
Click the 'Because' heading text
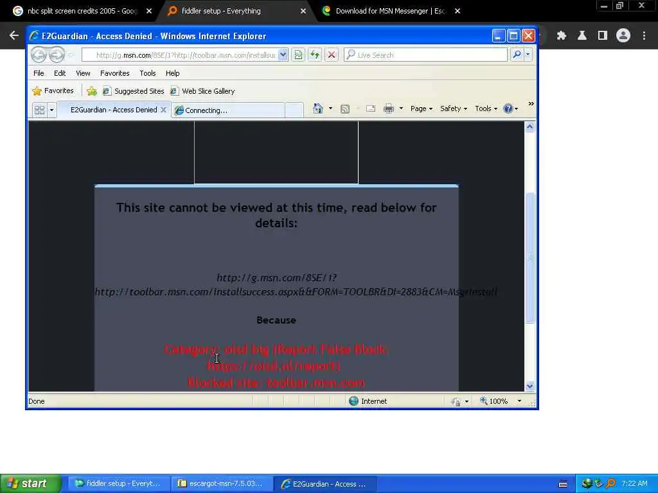276,320
